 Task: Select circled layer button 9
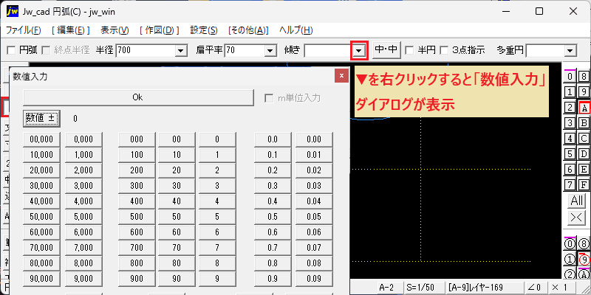coord(584,260)
